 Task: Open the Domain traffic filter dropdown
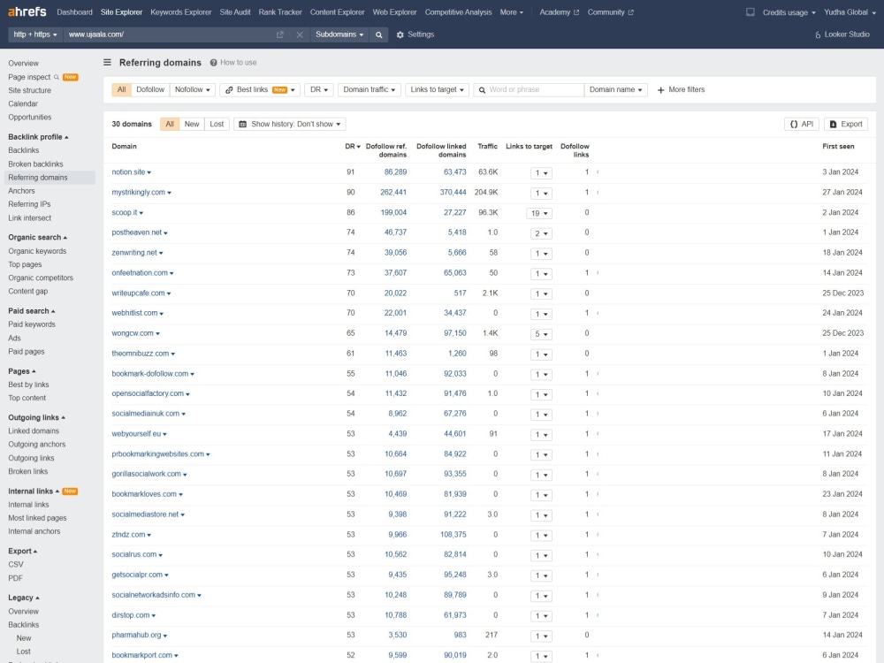[370, 89]
